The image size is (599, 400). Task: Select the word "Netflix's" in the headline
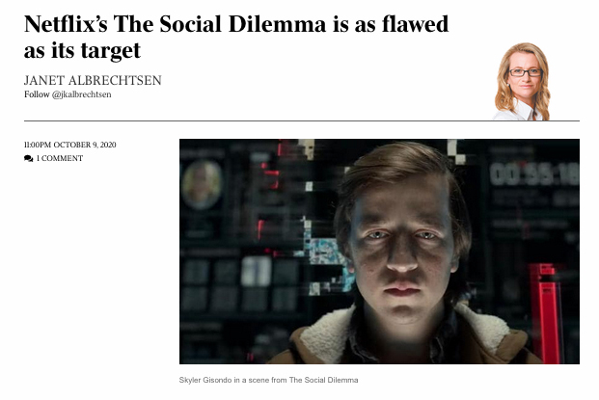[x=66, y=24]
